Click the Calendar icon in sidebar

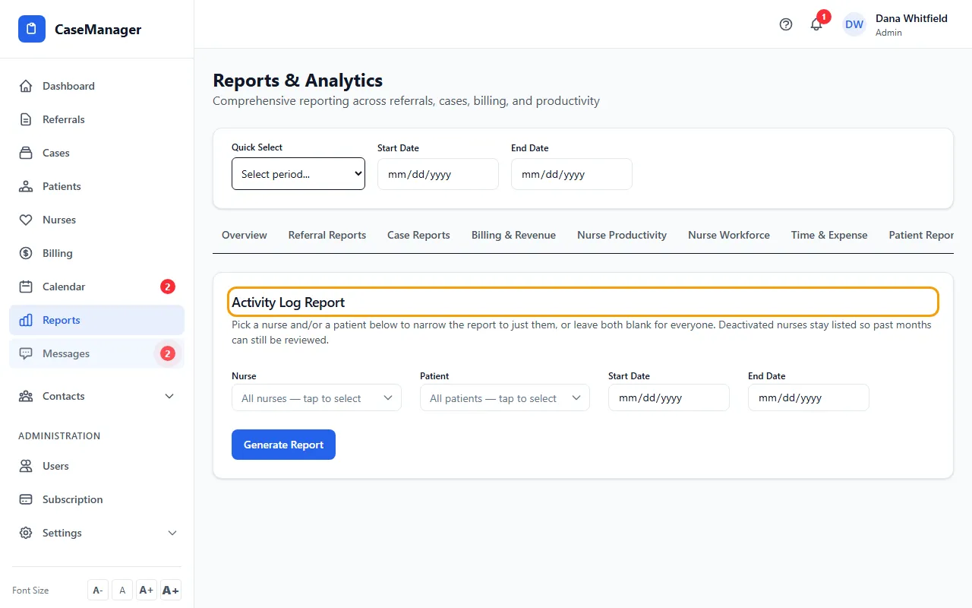(x=26, y=287)
